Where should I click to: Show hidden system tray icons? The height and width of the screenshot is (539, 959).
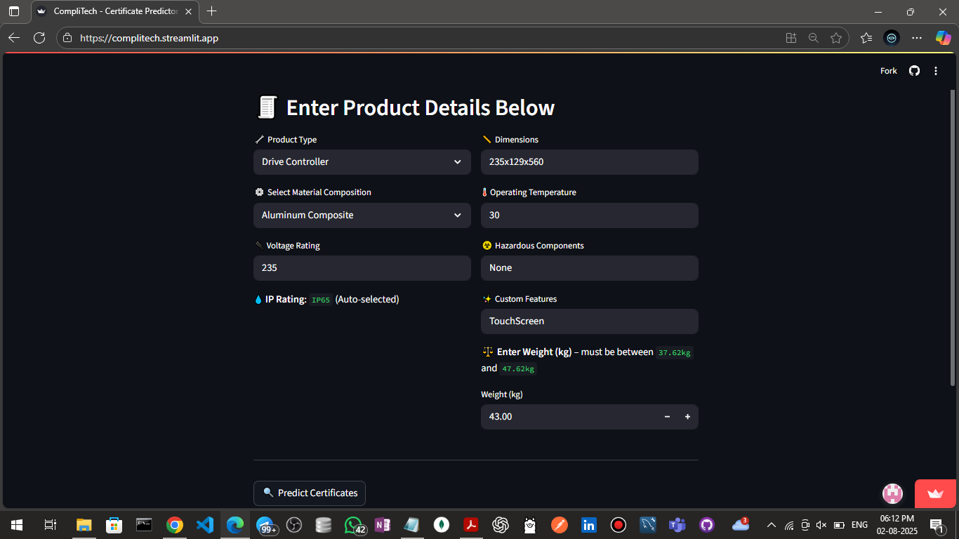(x=771, y=525)
